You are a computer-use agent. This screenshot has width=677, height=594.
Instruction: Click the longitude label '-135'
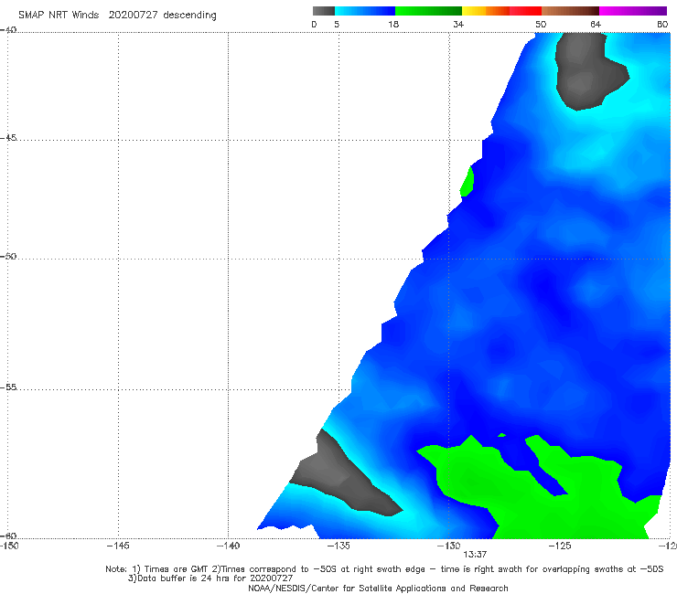coord(338,546)
